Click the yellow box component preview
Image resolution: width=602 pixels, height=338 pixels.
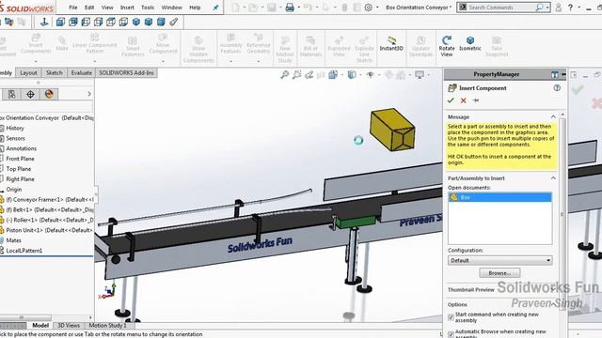click(392, 130)
